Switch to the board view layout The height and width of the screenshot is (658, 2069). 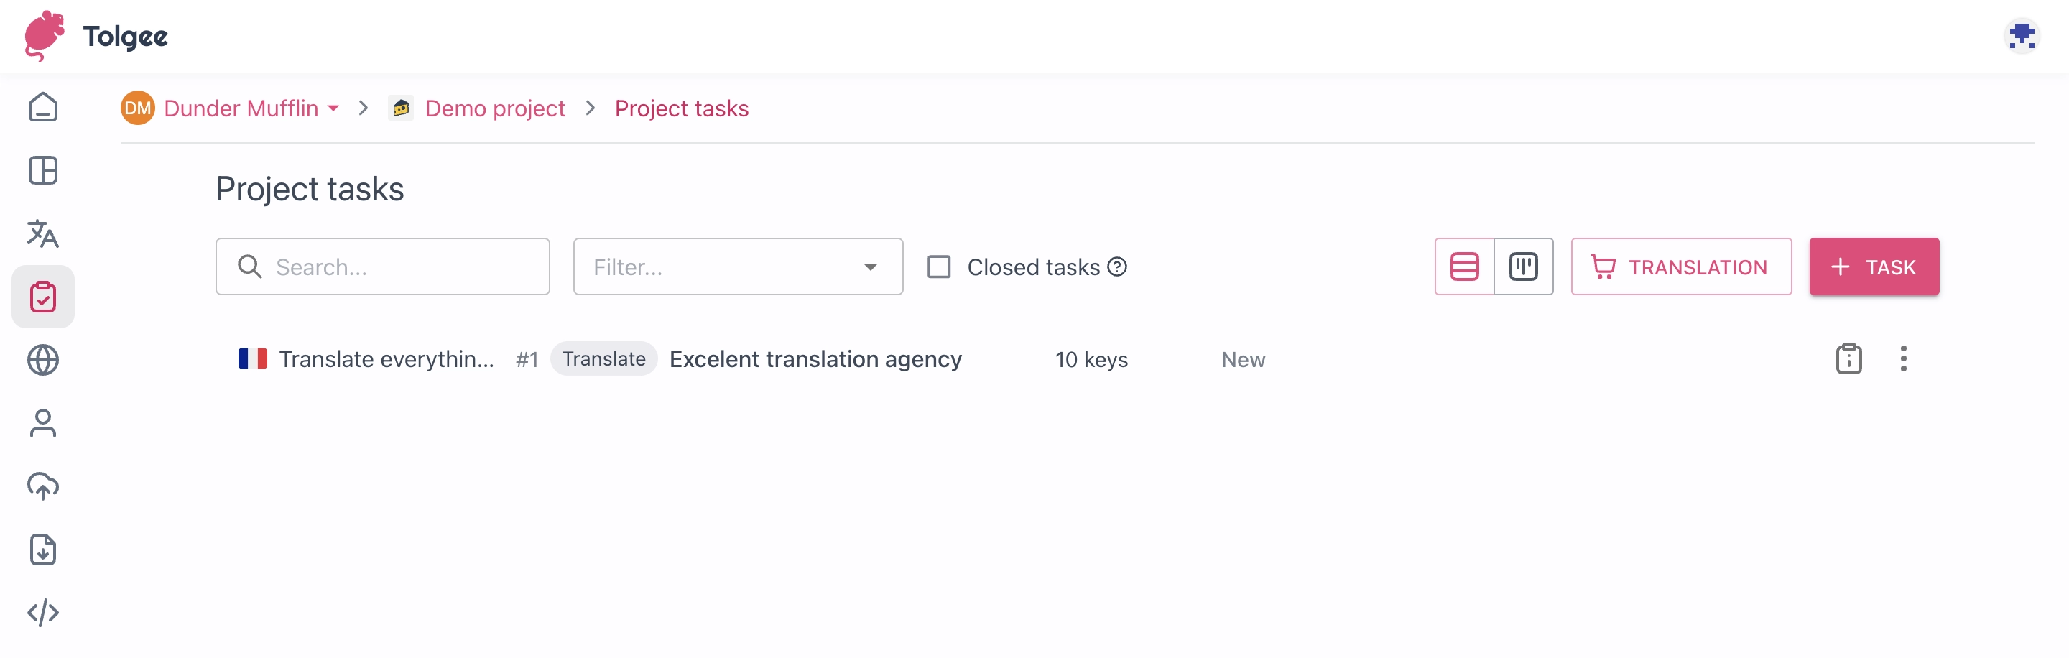coord(1524,266)
